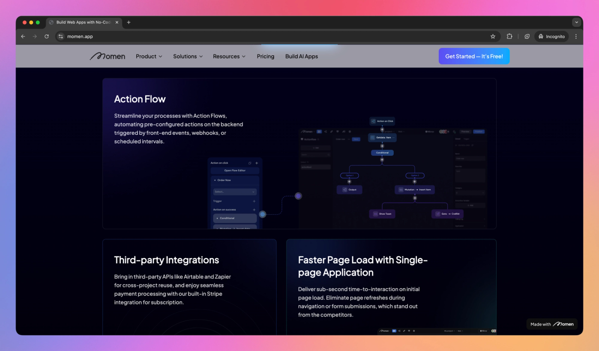Select the Mutation Insert Item node
Image resolution: width=599 pixels, height=351 pixels.
click(x=415, y=190)
